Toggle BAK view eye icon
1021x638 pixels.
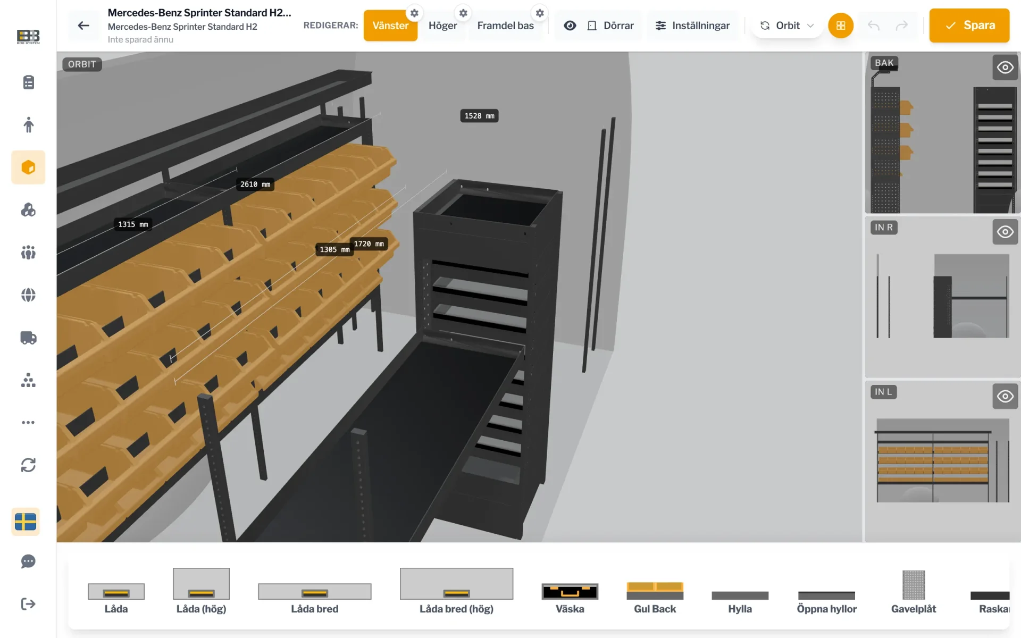[x=1005, y=68]
